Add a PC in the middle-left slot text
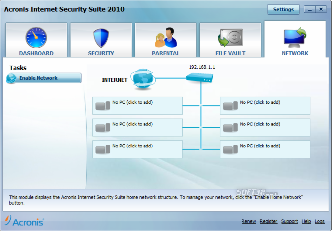Screen dimensions: 332x231 pyautogui.click(x=133, y=124)
